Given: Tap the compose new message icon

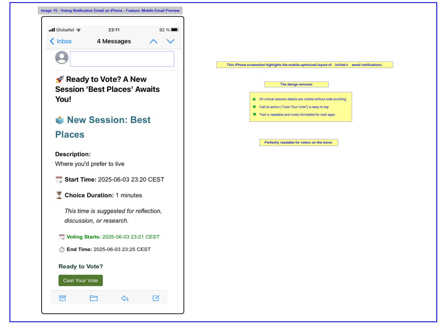Looking at the screenshot, I should [x=156, y=298].
